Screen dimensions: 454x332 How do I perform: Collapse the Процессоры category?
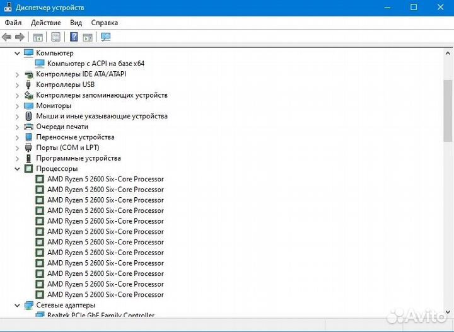pos(18,169)
